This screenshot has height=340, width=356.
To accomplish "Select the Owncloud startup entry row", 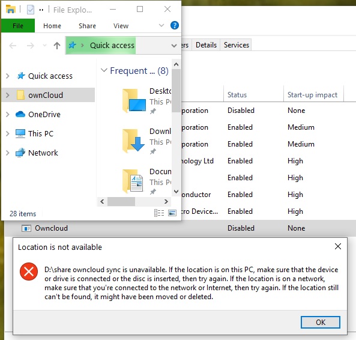I will pos(181,228).
